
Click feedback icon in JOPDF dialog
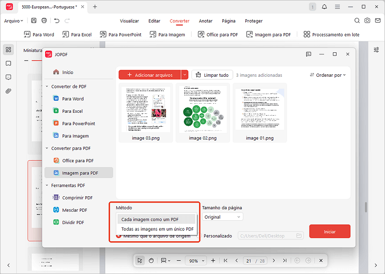click(309, 54)
